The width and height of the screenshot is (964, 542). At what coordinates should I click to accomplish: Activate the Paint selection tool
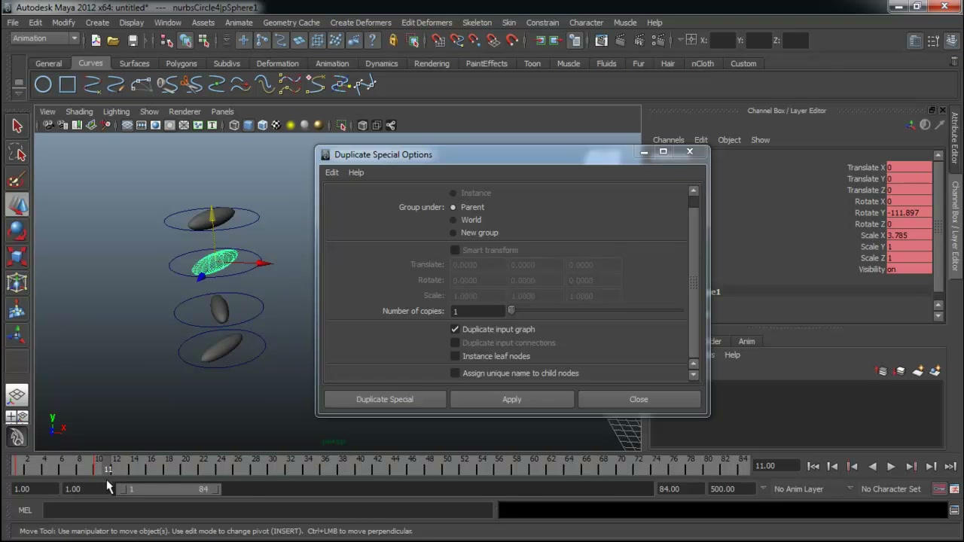[x=17, y=180]
